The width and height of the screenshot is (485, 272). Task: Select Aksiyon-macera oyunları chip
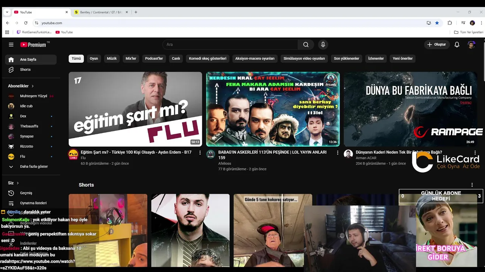[x=255, y=59]
